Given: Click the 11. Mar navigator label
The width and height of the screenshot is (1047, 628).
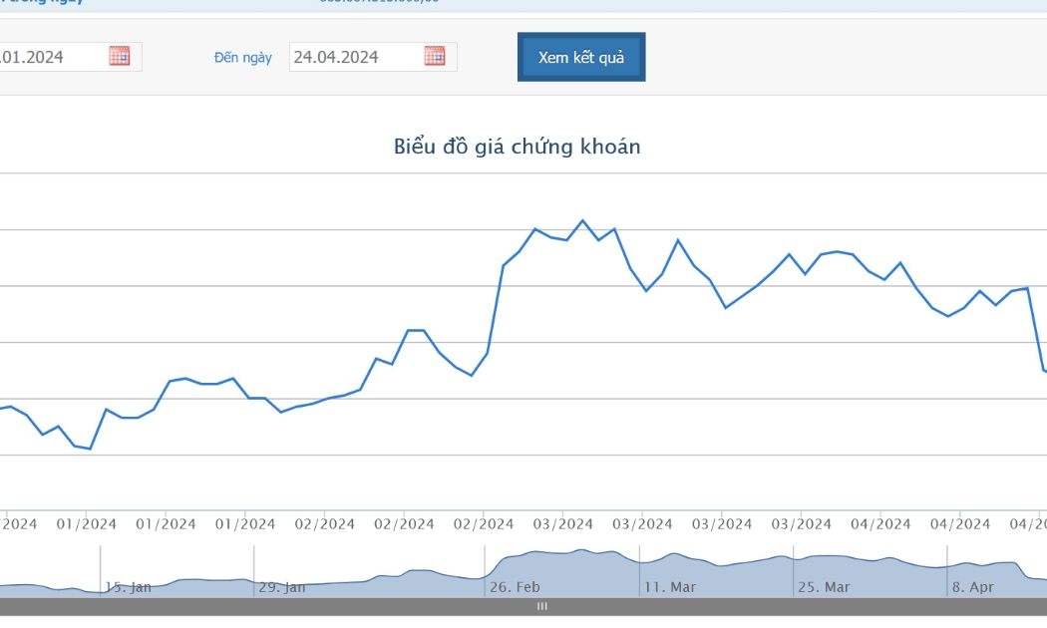Looking at the screenshot, I should tap(670, 587).
